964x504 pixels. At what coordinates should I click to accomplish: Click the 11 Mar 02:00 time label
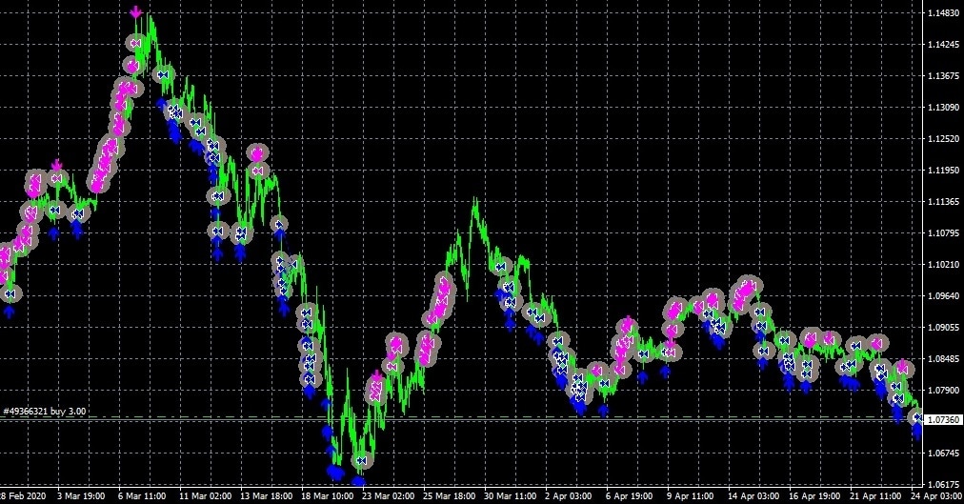click(x=206, y=495)
